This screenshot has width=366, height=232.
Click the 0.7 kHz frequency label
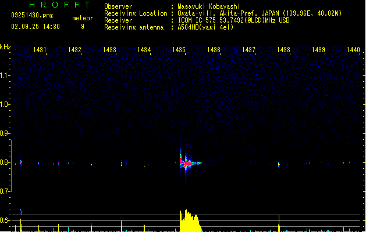click(4, 191)
